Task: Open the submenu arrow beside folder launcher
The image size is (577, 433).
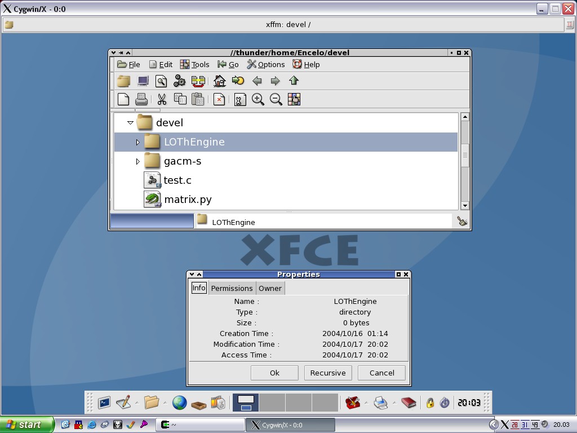Action: 165,403
